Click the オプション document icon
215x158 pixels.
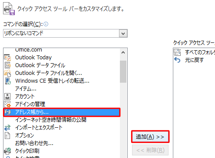pyautogui.click(x=7, y=135)
